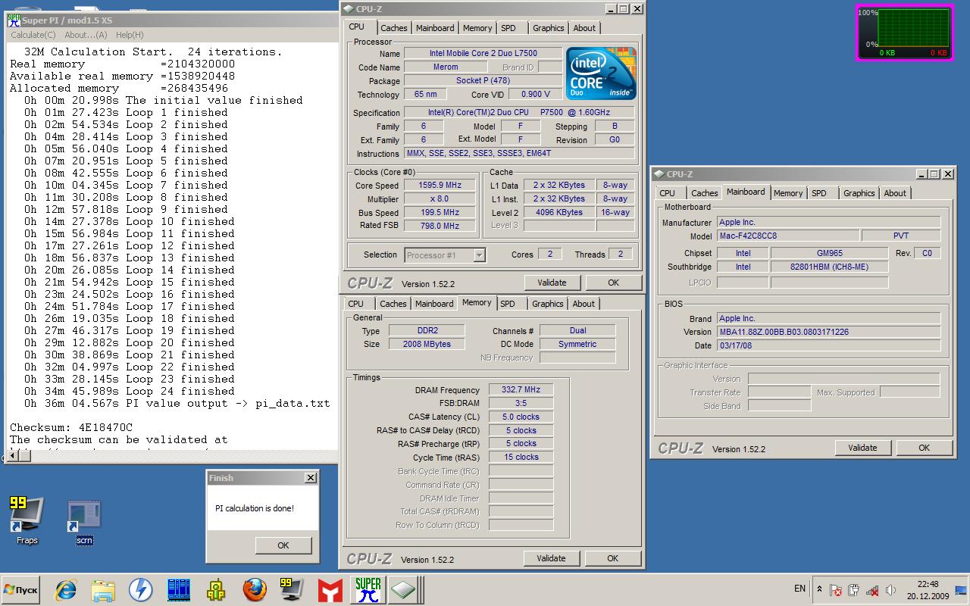This screenshot has height=606, width=970.
Task: Click the Name field Intel Mobile Core 2 Duo L7500
Action: click(x=483, y=54)
